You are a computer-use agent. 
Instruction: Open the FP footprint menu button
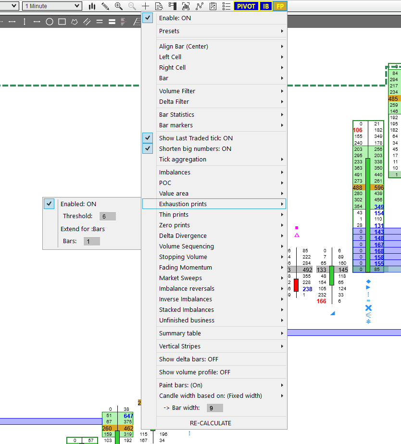click(x=279, y=6)
